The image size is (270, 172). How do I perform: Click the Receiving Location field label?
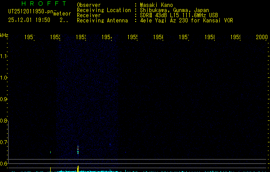[103, 10]
